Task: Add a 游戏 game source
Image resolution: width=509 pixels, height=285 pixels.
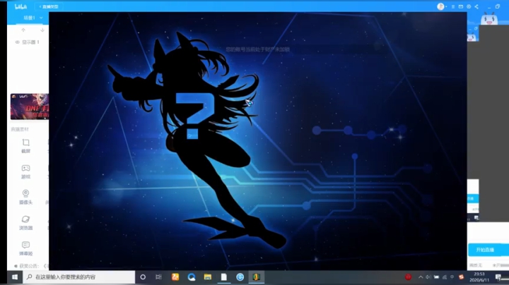Action: point(25,171)
